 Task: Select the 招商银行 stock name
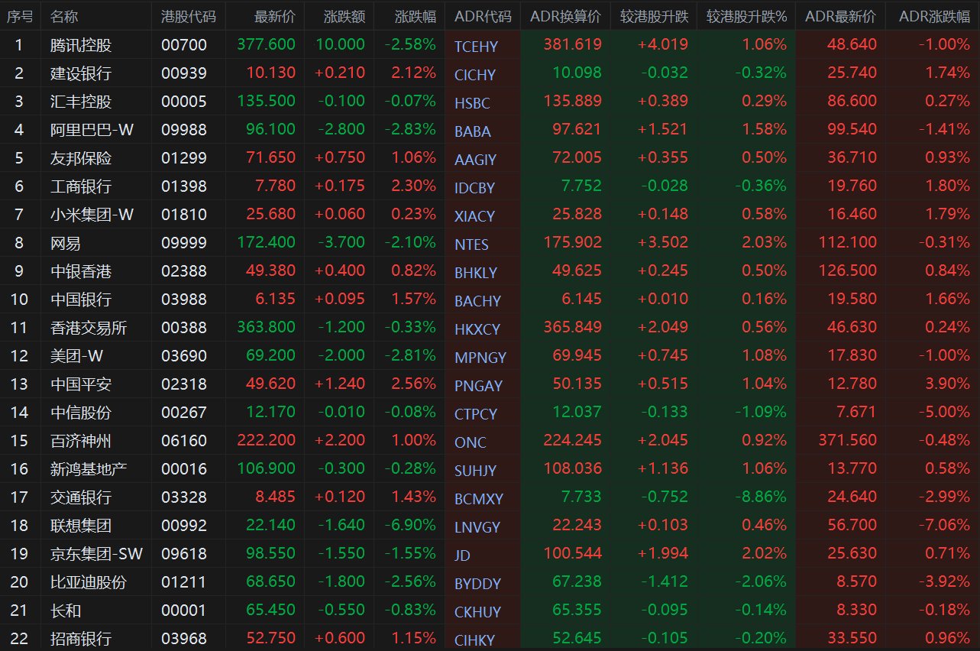click(x=81, y=639)
